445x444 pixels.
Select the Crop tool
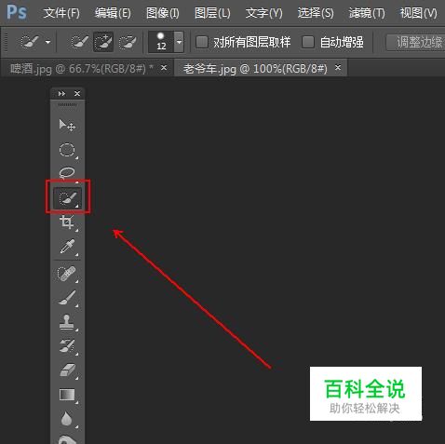pyautogui.click(x=67, y=222)
